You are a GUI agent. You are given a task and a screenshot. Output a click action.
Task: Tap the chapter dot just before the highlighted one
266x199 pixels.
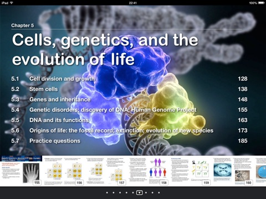point(133,193)
